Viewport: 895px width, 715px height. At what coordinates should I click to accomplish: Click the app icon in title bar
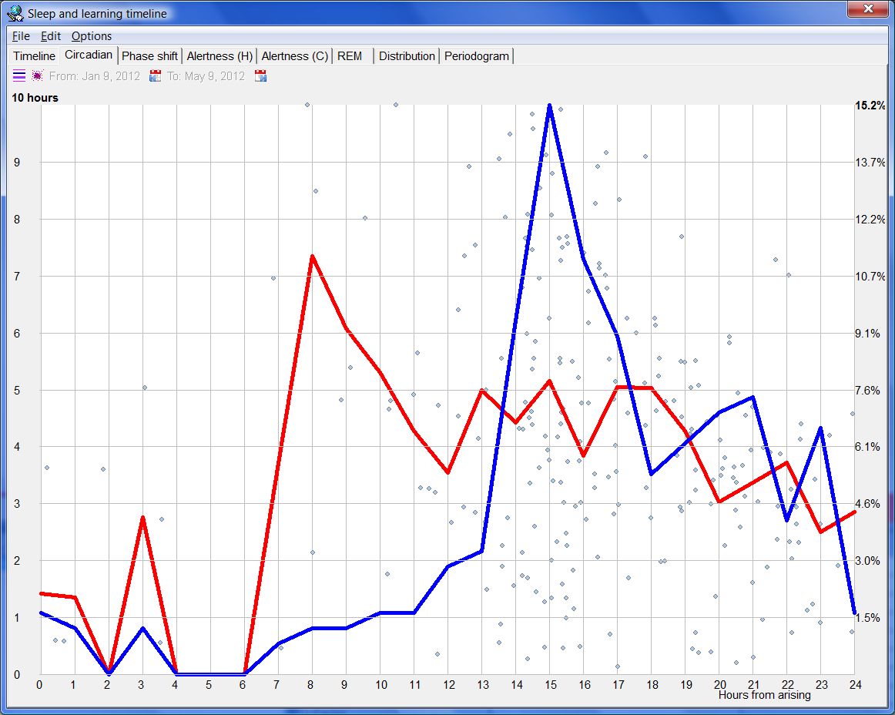(15, 13)
